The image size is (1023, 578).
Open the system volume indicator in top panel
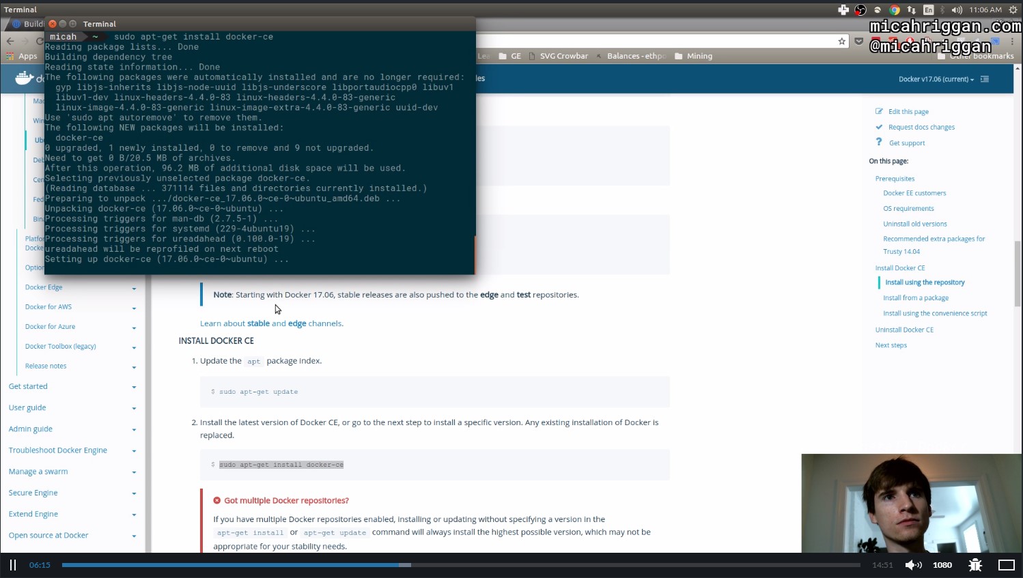click(x=957, y=10)
